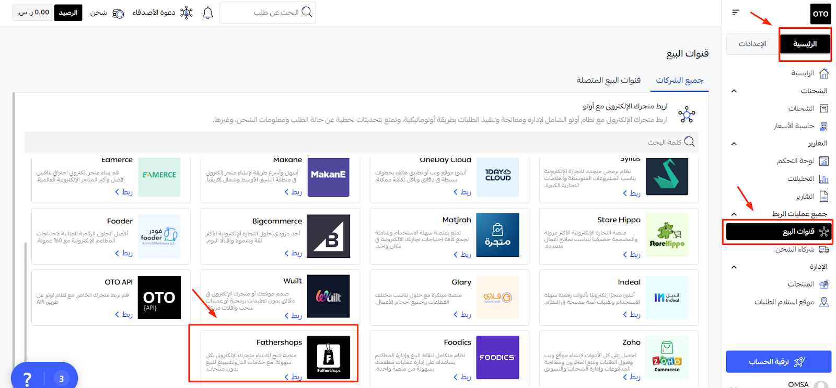Click search magnifier in order search box
Image resolution: width=836 pixels, height=388 pixels.
point(307,12)
